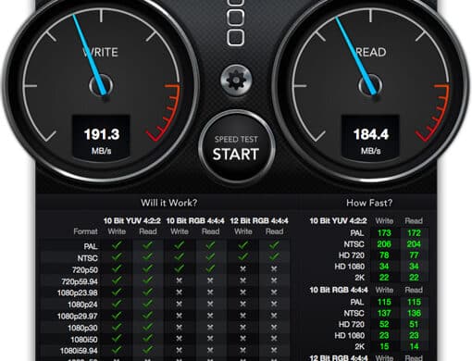This screenshot has height=361, width=472.
Task: Click PAL 10 Bit YUV Read checkmark
Action: (148, 245)
